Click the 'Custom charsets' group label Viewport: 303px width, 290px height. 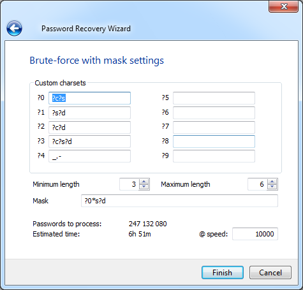[60, 83]
